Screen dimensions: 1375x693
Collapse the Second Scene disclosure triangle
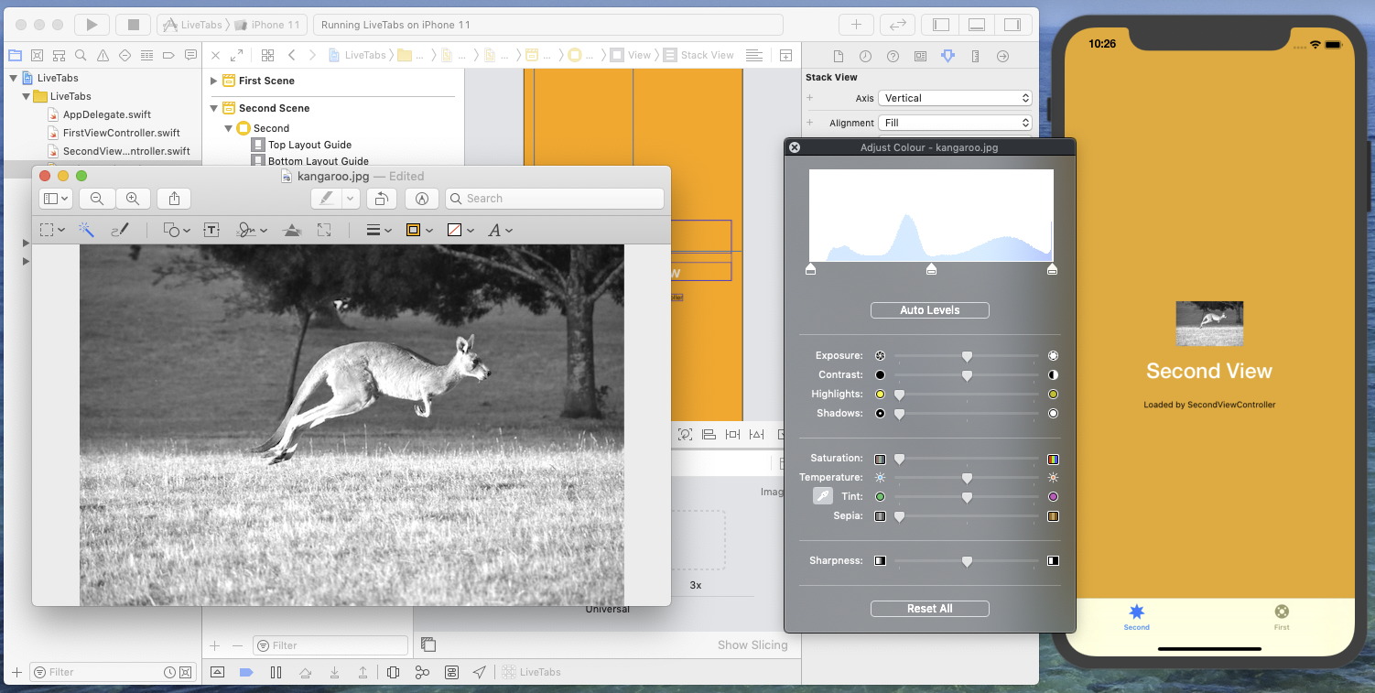pos(214,108)
